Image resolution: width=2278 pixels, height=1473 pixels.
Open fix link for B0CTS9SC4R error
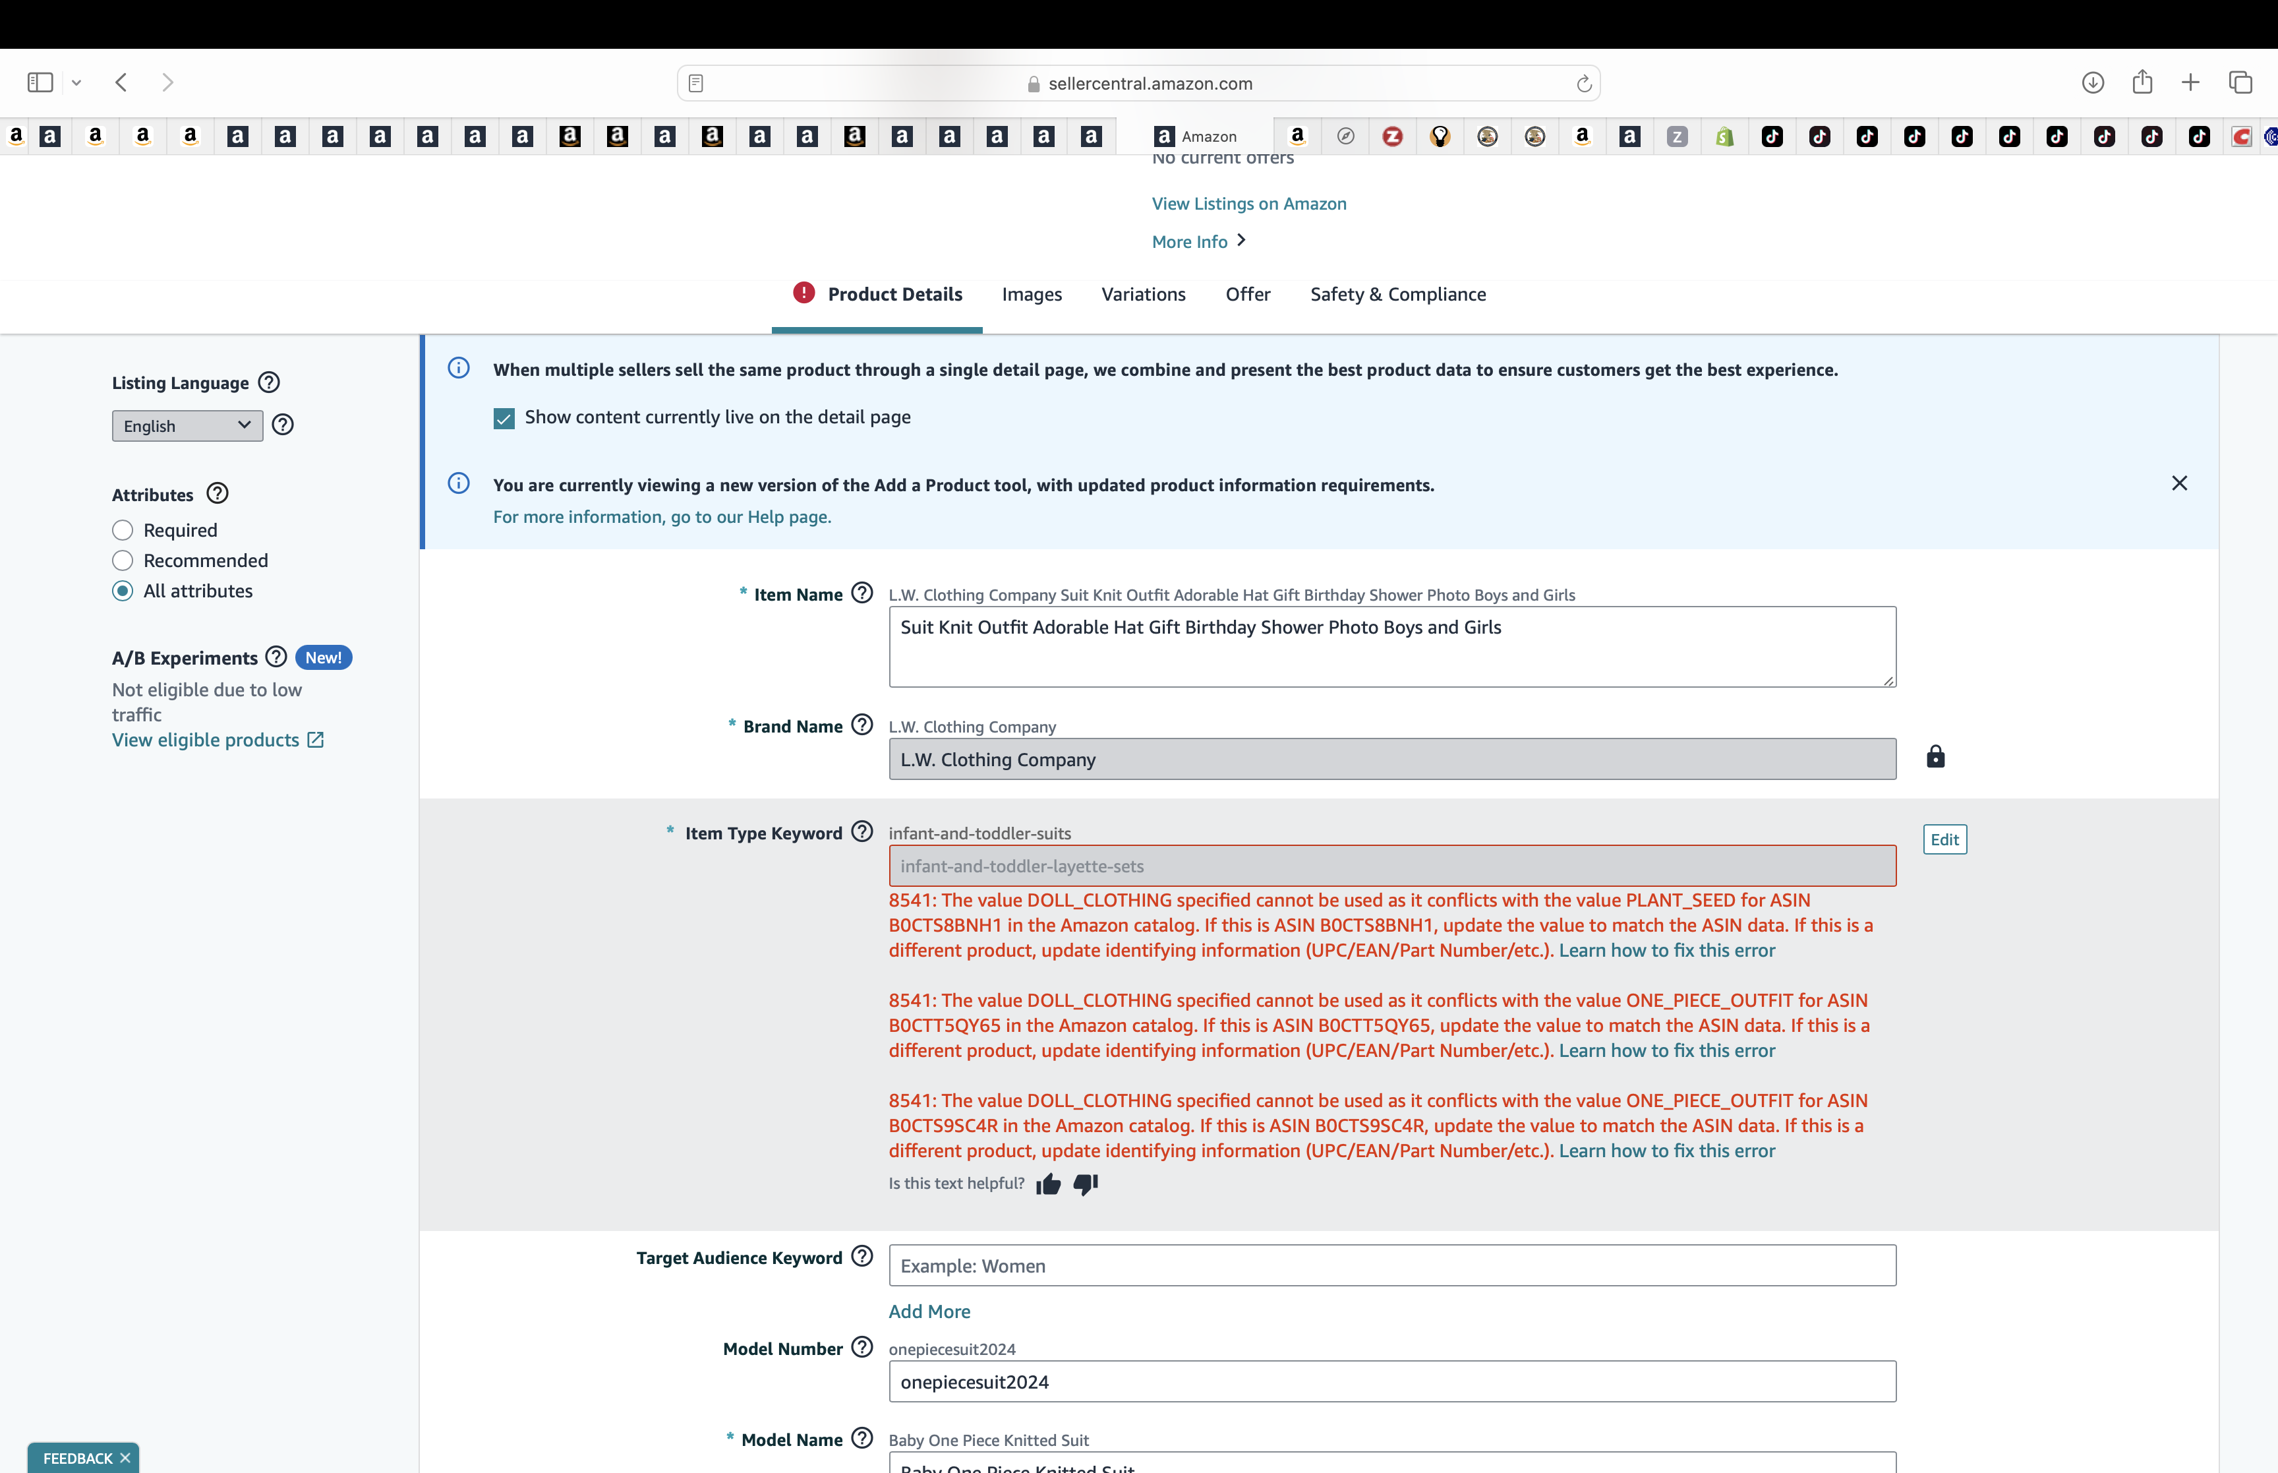coord(1666,1152)
